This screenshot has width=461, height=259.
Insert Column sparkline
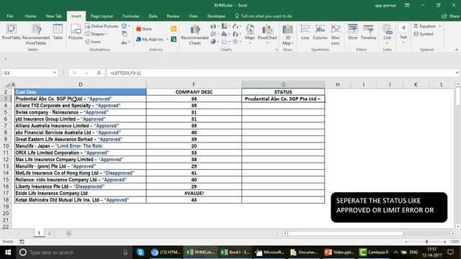click(x=320, y=32)
